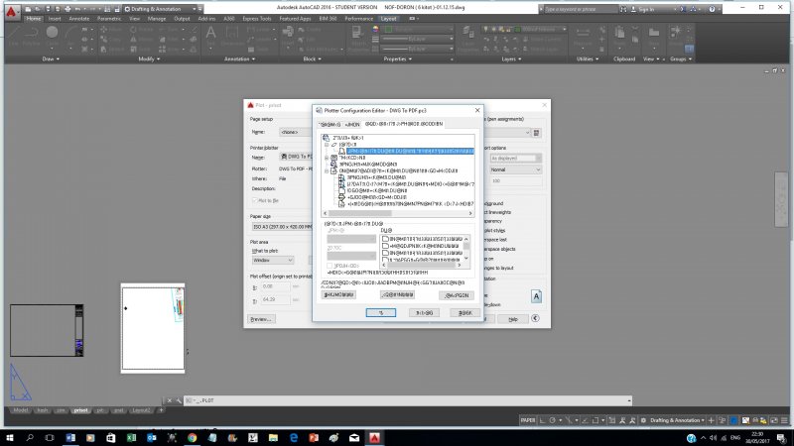Open Word from the taskbar

(x=70, y=437)
